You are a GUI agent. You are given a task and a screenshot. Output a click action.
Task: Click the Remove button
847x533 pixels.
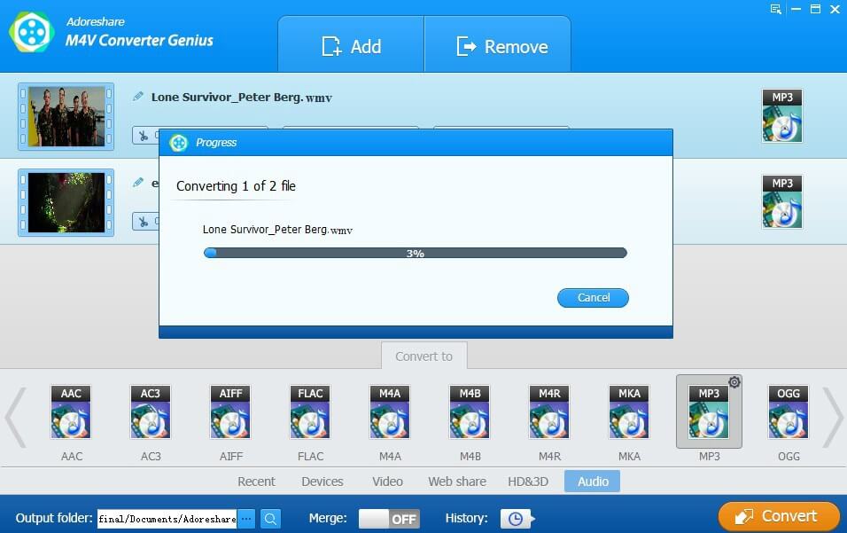(498, 45)
